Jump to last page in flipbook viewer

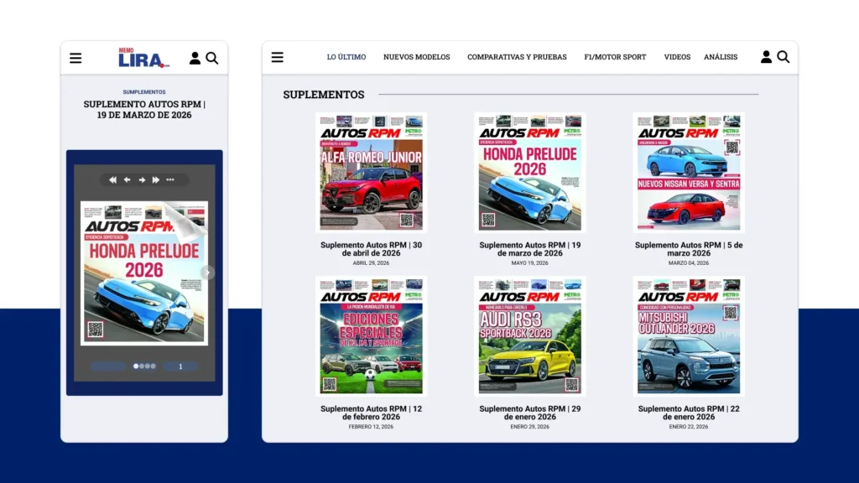tap(156, 179)
